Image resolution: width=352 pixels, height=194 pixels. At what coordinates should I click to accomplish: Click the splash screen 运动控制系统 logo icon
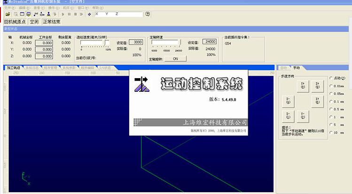pyautogui.click(x=142, y=84)
